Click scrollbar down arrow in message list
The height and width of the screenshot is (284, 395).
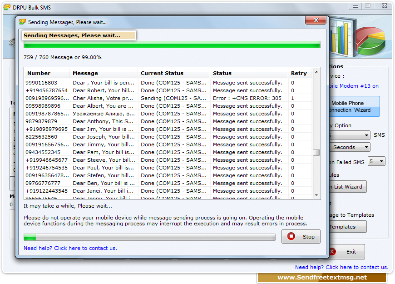tap(316, 195)
